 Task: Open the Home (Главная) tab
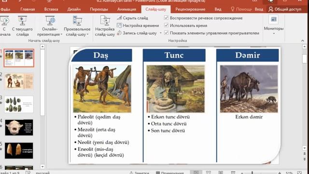[28, 9]
